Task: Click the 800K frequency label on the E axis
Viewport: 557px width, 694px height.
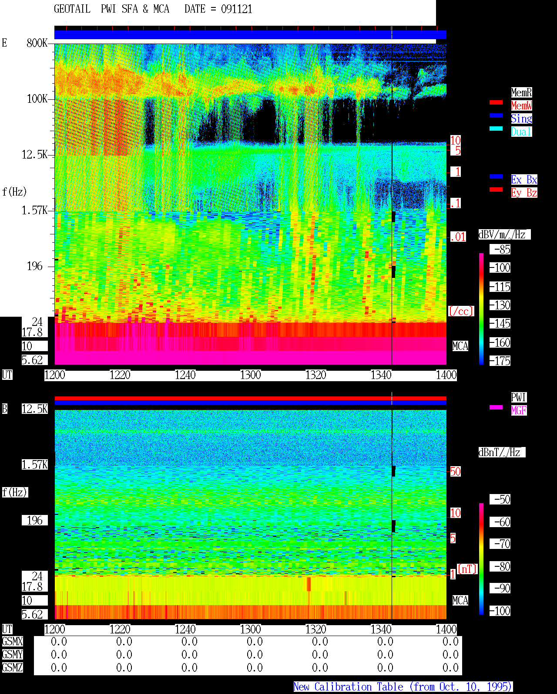Action: pyautogui.click(x=37, y=43)
